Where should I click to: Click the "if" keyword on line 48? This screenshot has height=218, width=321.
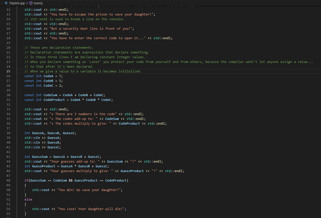tap(26, 180)
